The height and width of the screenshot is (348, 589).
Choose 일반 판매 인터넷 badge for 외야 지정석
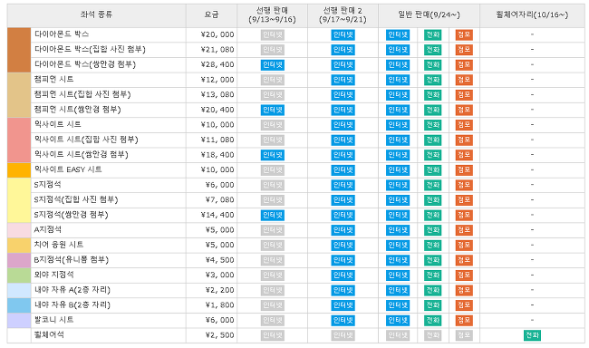[398, 275]
